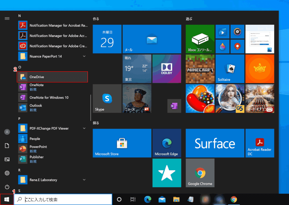The image size is (289, 205).
Task: Open the Surface tile
Action: (x=215, y=143)
